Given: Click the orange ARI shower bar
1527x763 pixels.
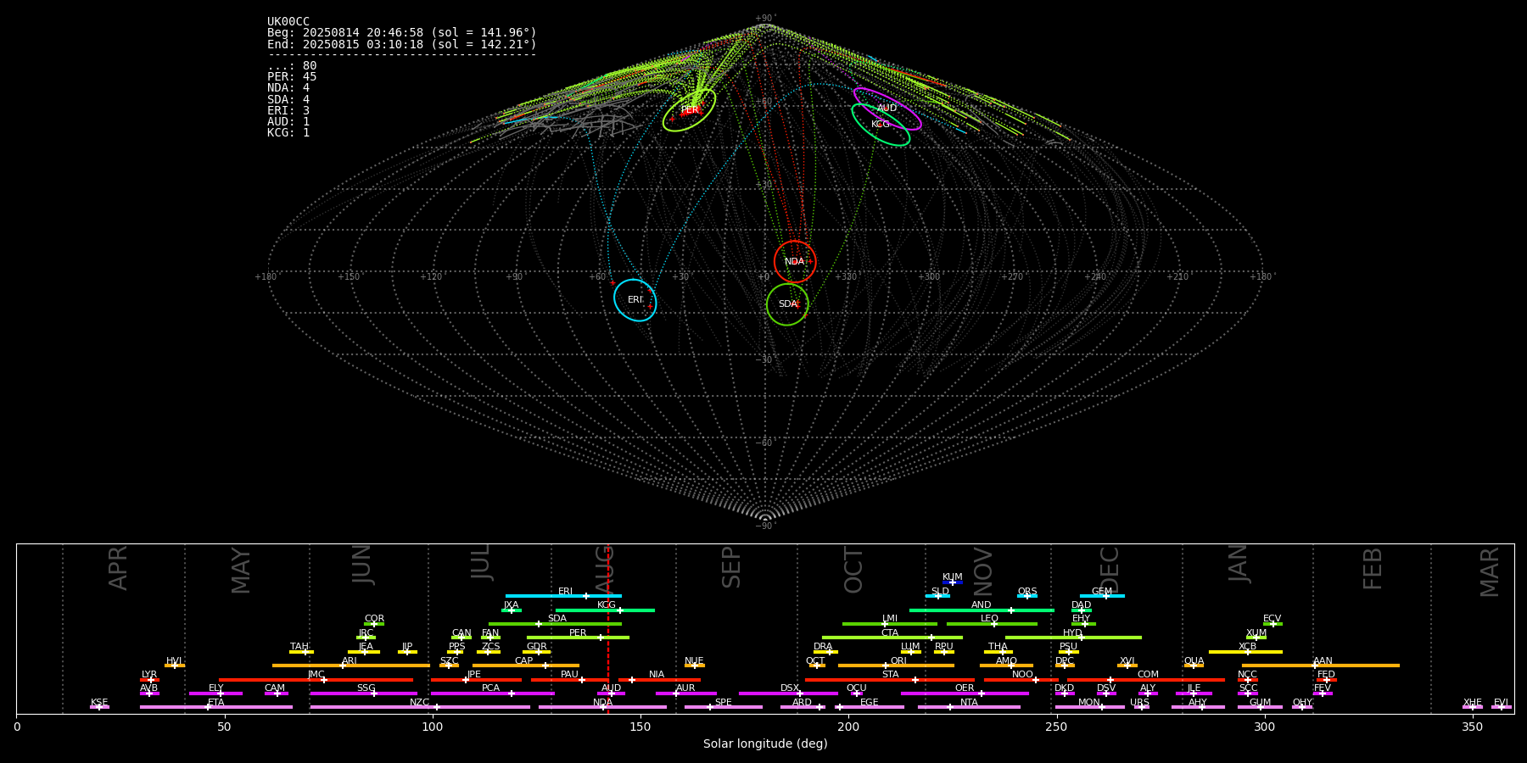Looking at the screenshot, I should coord(351,666).
